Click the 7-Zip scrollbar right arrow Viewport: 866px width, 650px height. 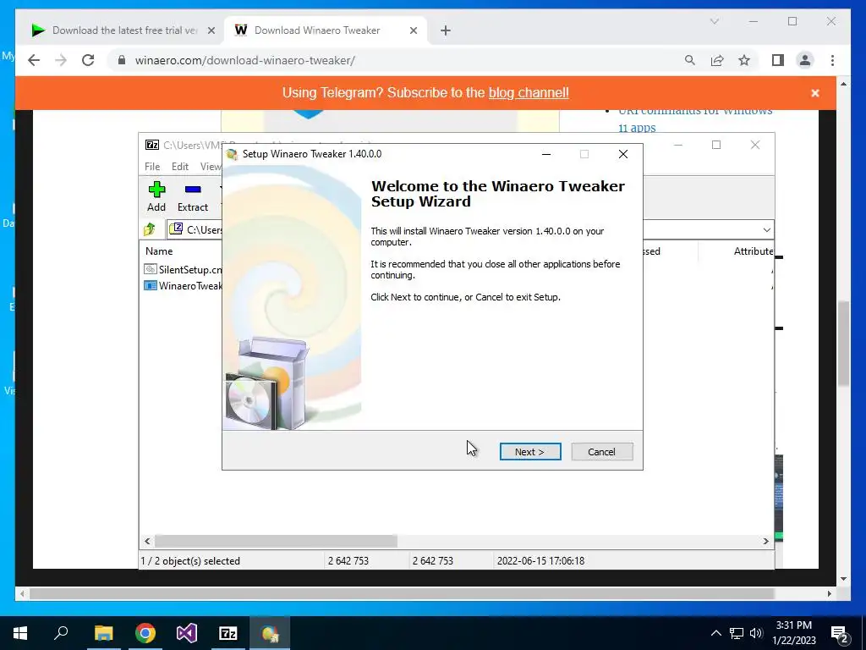point(766,541)
